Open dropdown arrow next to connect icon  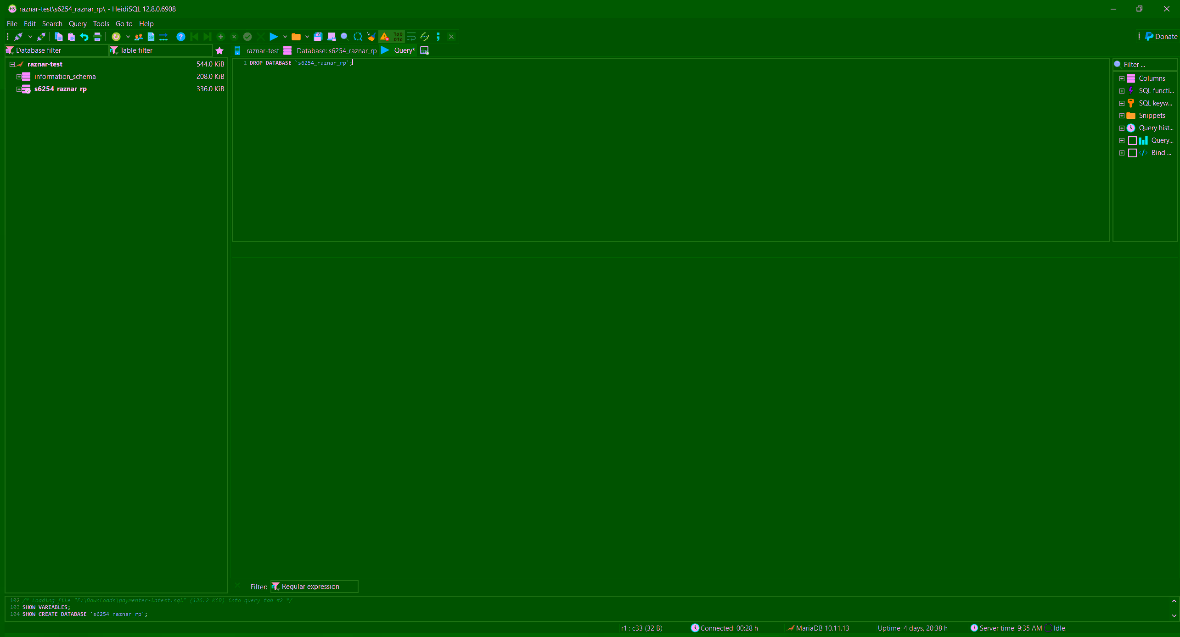[30, 37]
